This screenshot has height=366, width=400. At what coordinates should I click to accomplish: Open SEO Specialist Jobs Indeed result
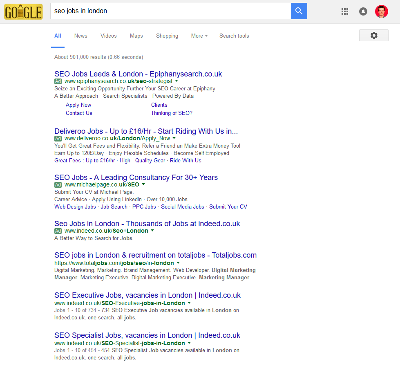point(147,335)
